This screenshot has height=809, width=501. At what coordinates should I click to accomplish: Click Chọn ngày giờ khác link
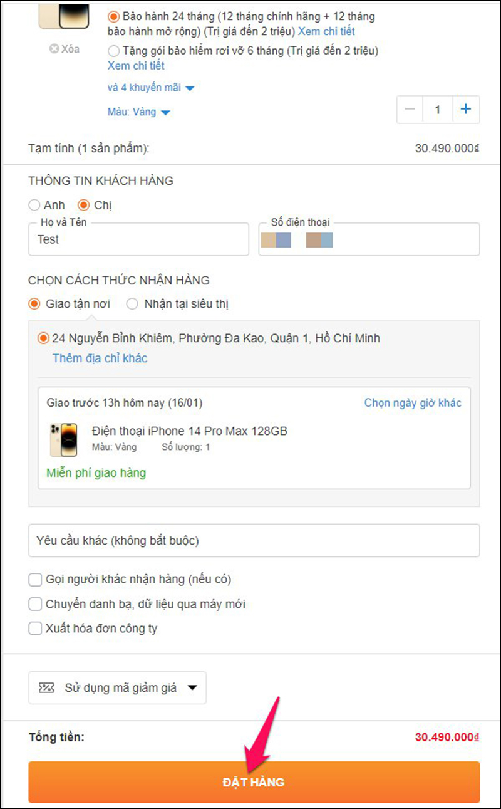tap(413, 402)
